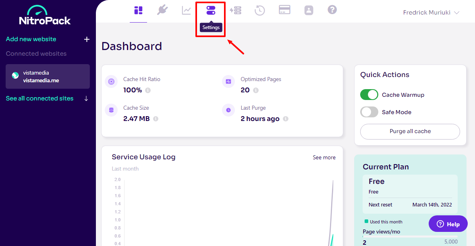Expand the Fredrick Muriuki user menu
Screen dimensions: 475x246
click(431, 13)
